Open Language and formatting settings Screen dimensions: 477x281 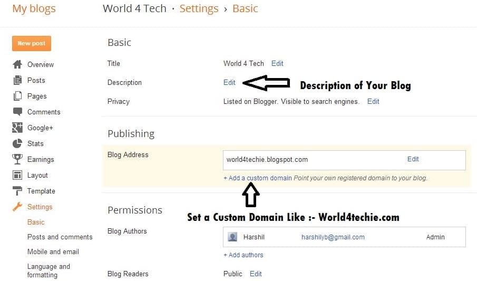click(48, 270)
